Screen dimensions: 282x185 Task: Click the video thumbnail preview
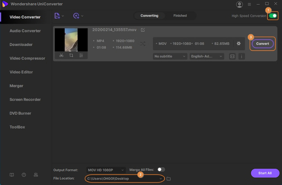pos(71,40)
